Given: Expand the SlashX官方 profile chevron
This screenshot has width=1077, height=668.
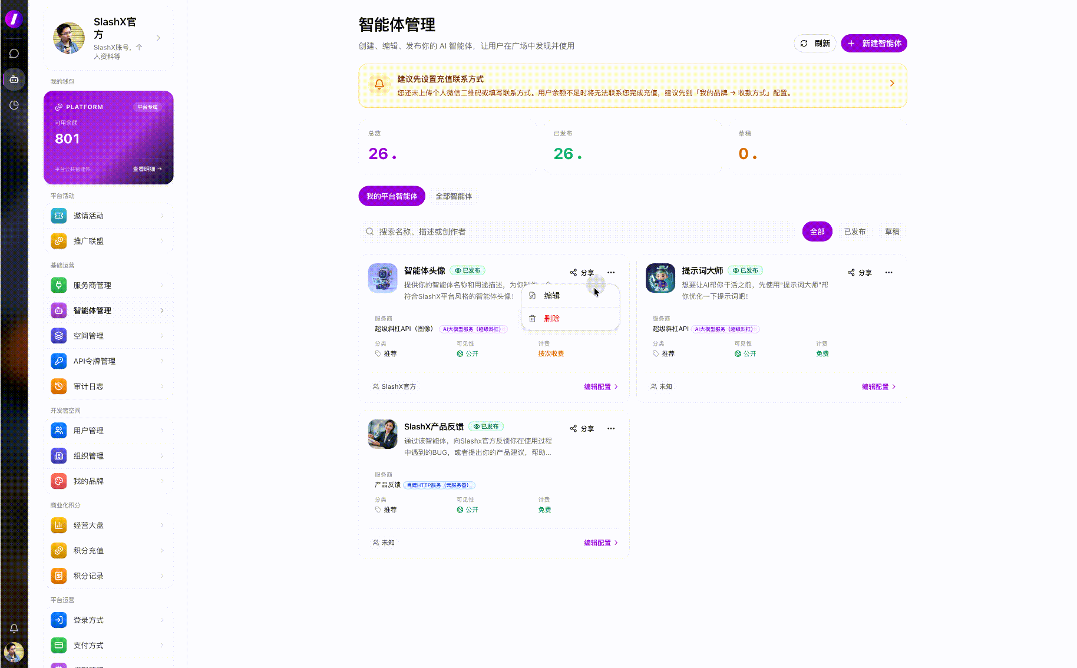Looking at the screenshot, I should click(158, 38).
